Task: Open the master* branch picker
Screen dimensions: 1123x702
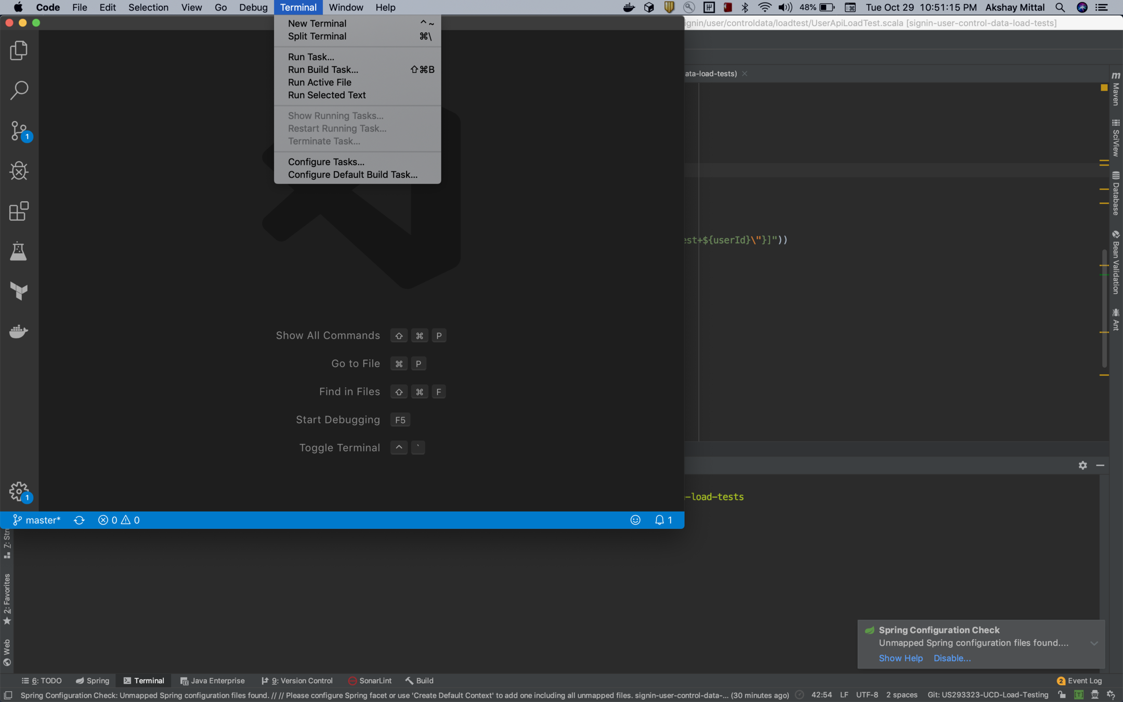Action: 37,520
